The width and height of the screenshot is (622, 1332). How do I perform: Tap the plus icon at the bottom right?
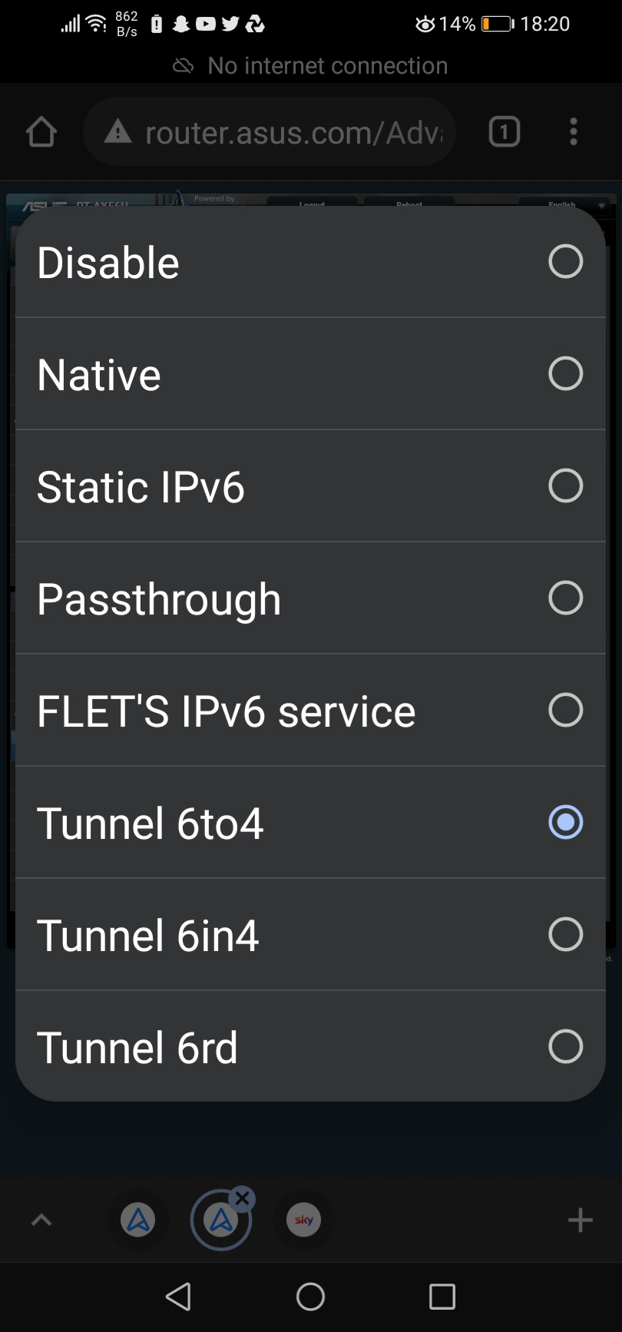[x=580, y=1220]
